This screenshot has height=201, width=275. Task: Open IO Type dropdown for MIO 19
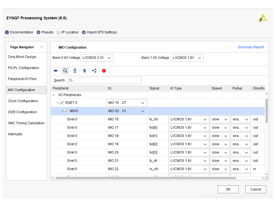tap(189, 144)
